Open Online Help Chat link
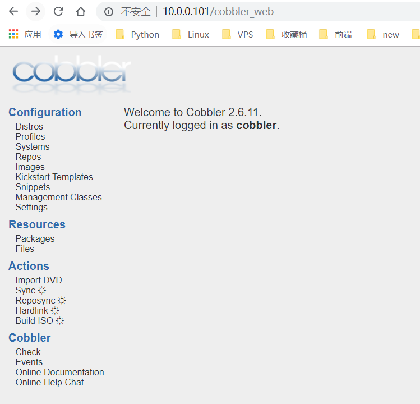 click(x=49, y=382)
